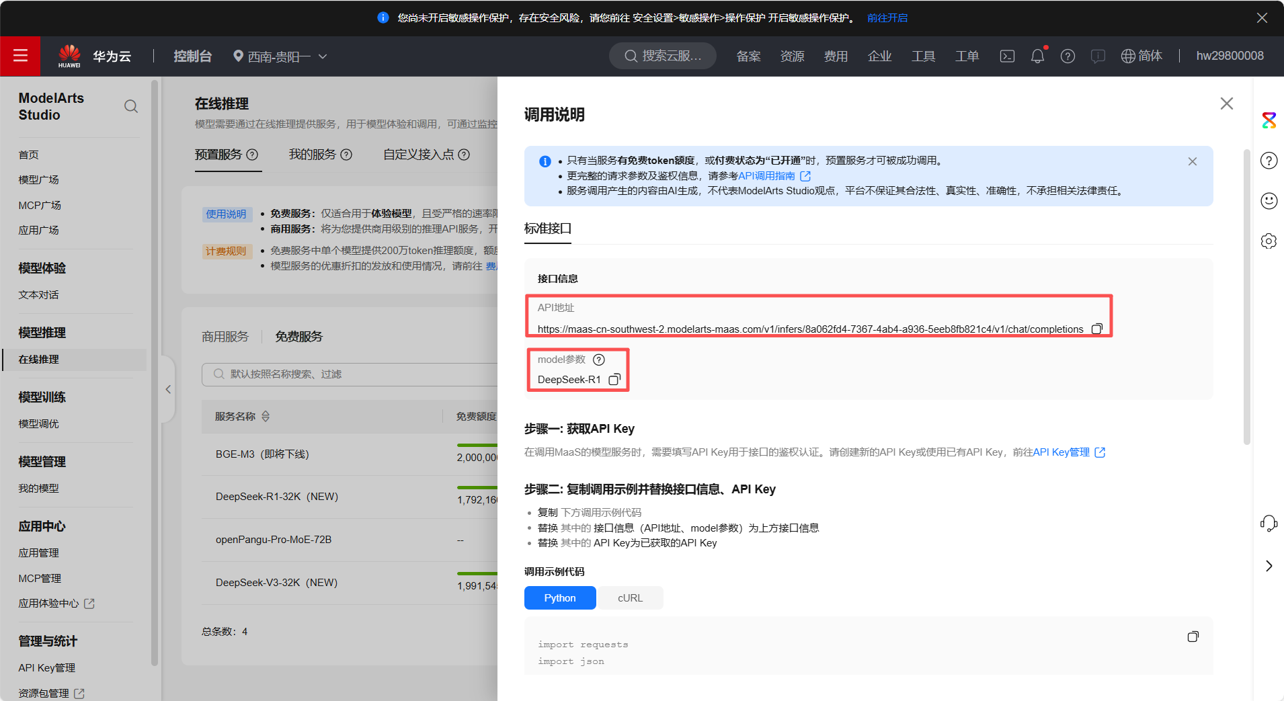Viewport: 1284px width, 701px height.
Task: Dismiss the blue info notice
Action: pyautogui.click(x=1193, y=161)
